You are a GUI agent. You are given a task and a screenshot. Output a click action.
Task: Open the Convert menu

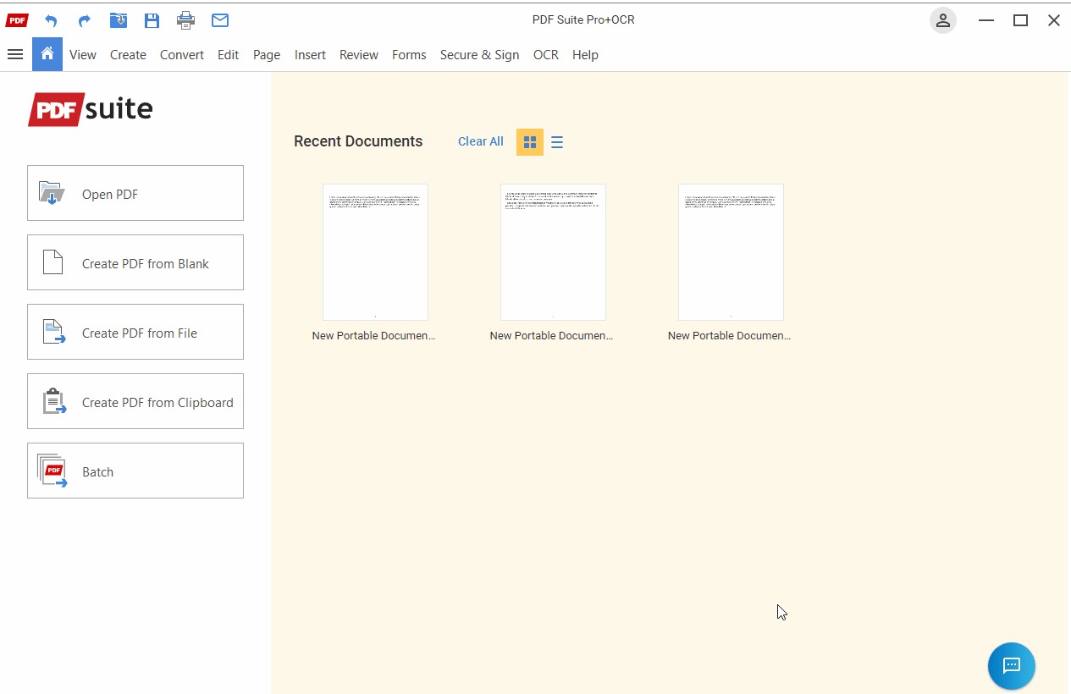pyautogui.click(x=182, y=55)
